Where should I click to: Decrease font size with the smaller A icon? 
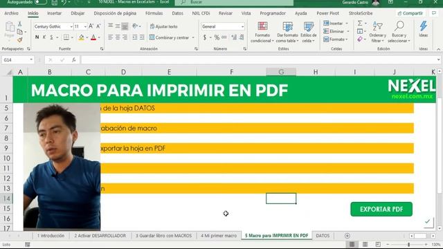[98, 26]
